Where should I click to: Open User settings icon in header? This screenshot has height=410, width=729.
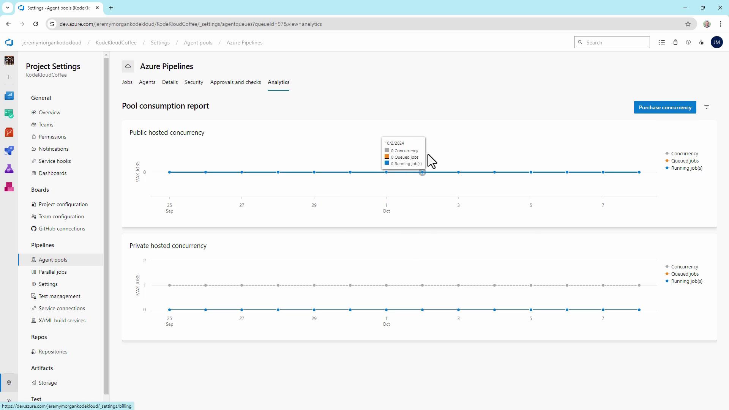click(701, 43)
